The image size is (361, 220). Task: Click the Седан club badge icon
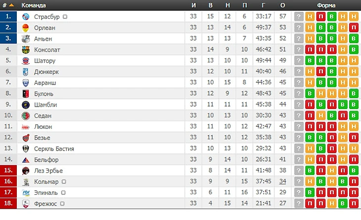[x=26, y=115]
